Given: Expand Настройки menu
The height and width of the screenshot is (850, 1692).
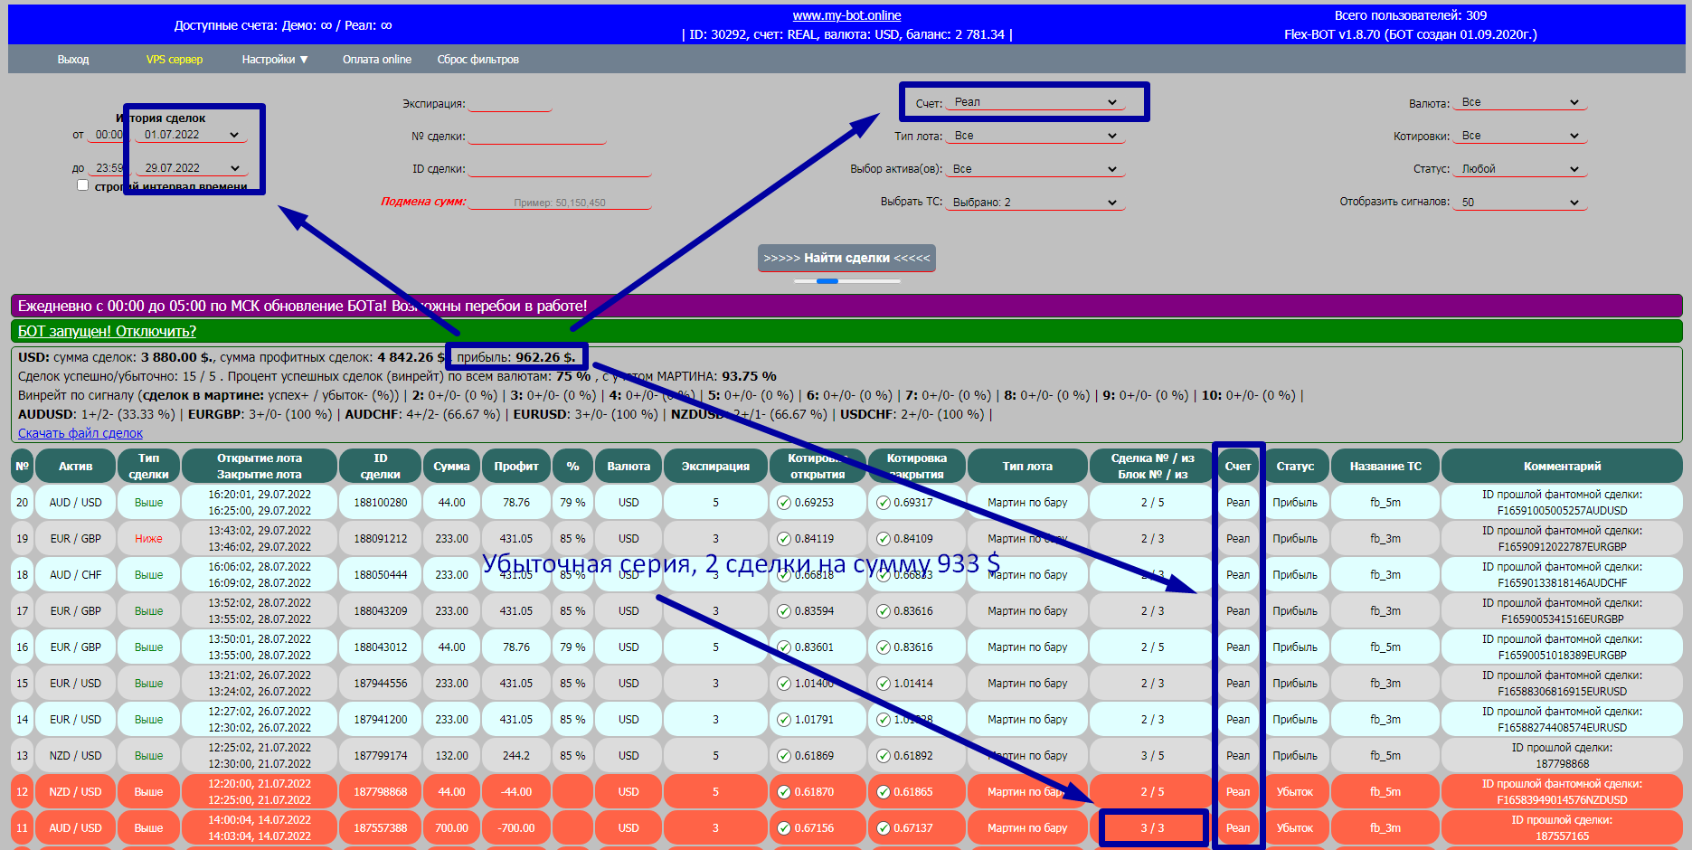Looking at the screenshot, I should pyautogui.click(x=275, y=60).
